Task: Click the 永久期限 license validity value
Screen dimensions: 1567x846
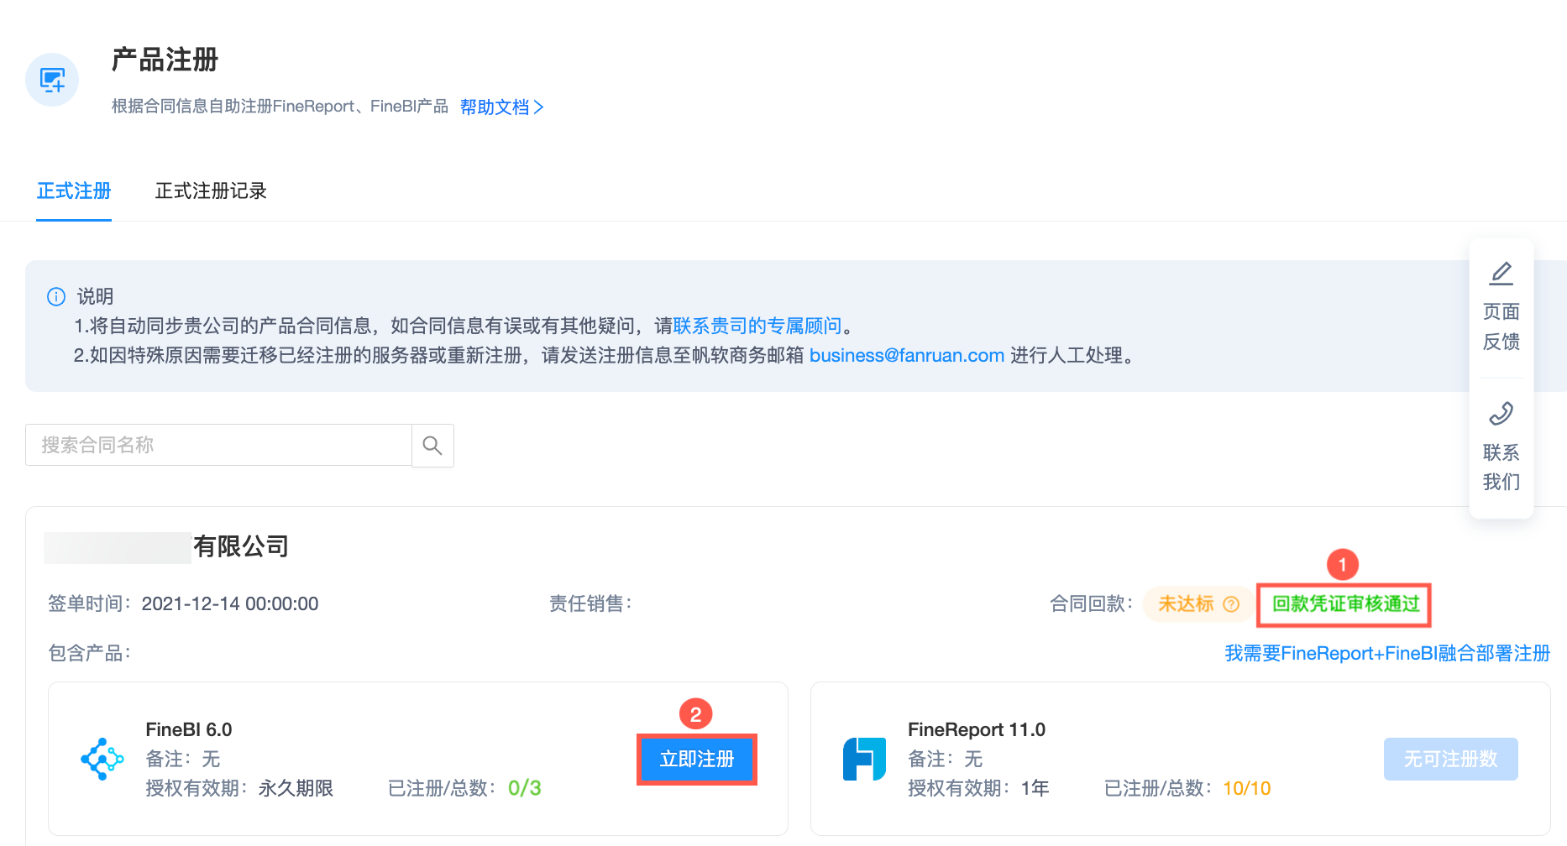Action: 296,788
